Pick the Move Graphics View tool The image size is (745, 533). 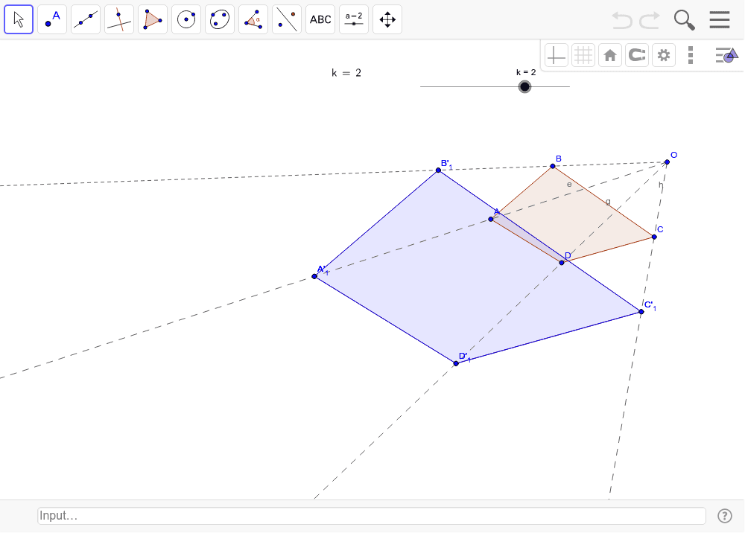[x=387, y=19]
